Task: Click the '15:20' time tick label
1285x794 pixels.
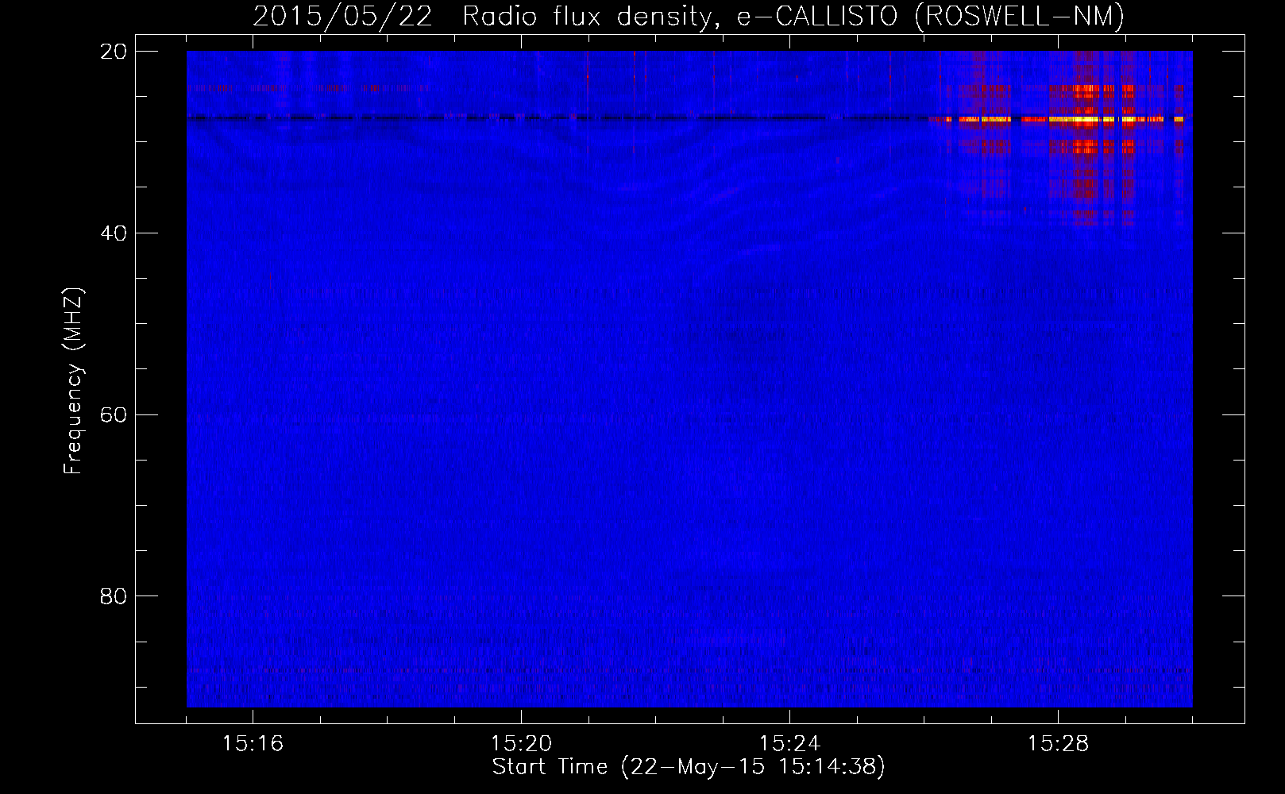Action: (x=521, y=744)
